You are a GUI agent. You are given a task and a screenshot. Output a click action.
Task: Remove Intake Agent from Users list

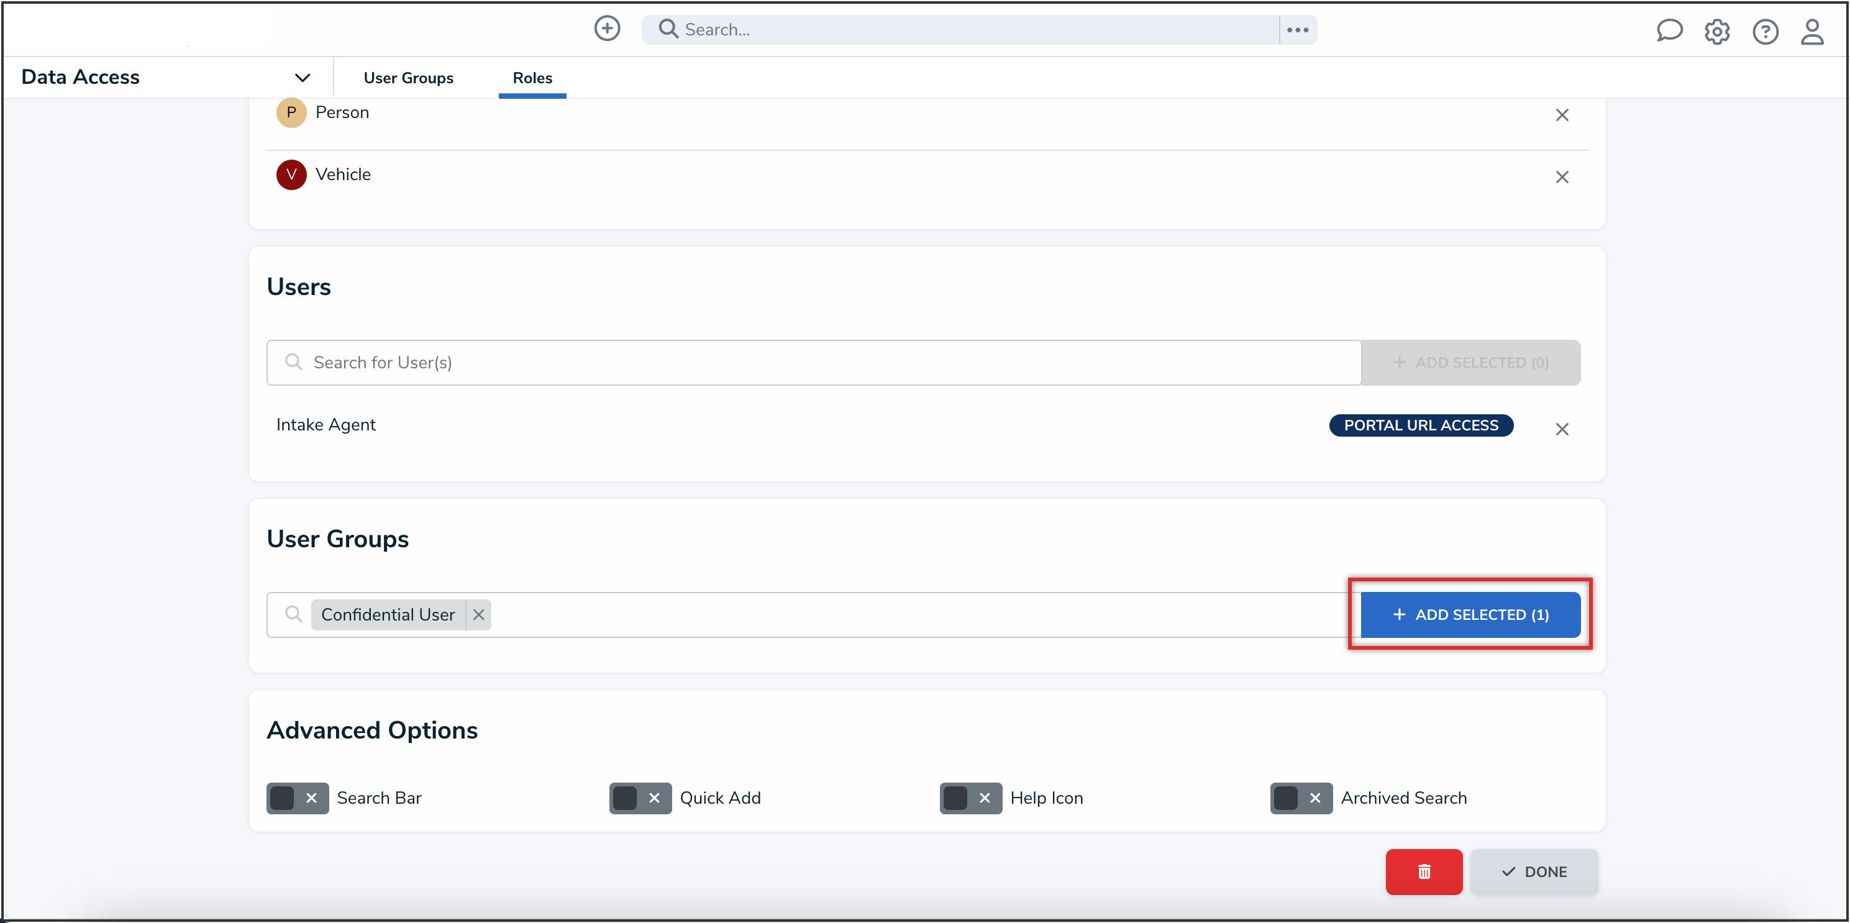coord(1563,429)
